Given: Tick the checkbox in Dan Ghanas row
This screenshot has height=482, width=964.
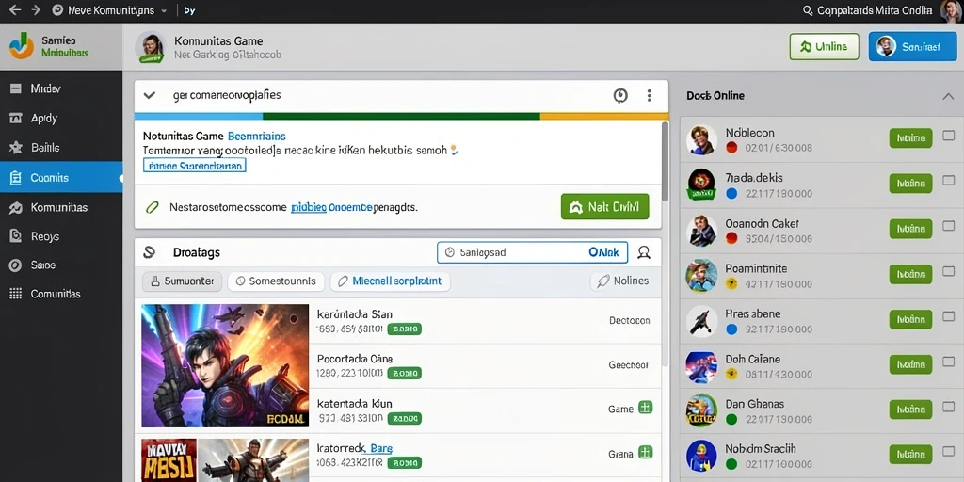Looking at the screenshot, I should pos(949,407).
